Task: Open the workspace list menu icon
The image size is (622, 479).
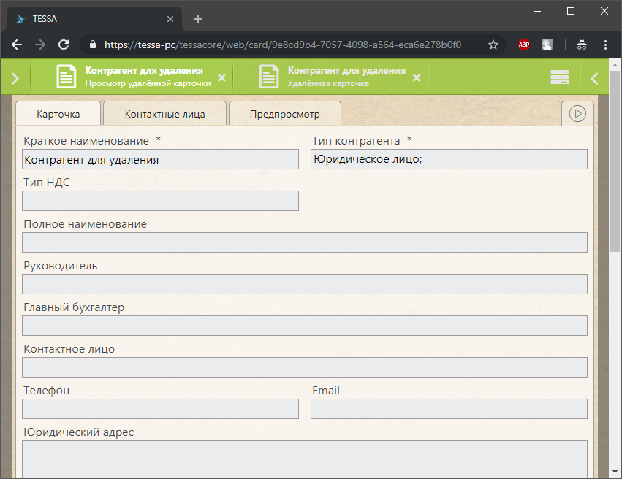Action: 559,78
